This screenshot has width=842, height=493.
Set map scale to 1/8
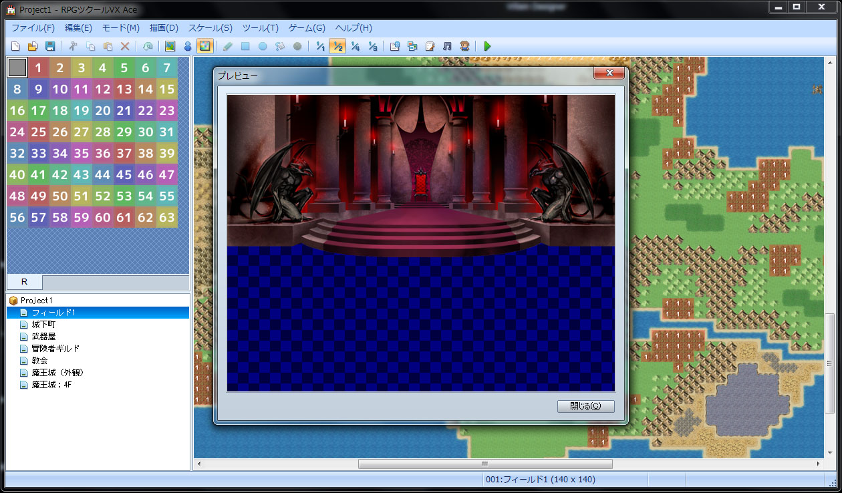(372, 47)
